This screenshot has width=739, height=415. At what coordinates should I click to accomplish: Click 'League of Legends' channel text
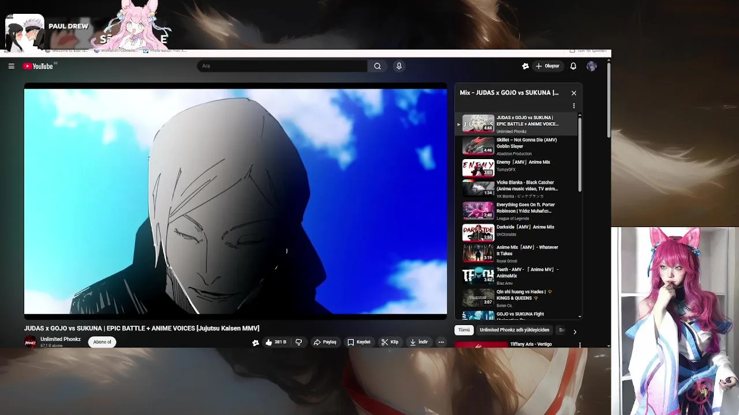[x=513, y=219]
